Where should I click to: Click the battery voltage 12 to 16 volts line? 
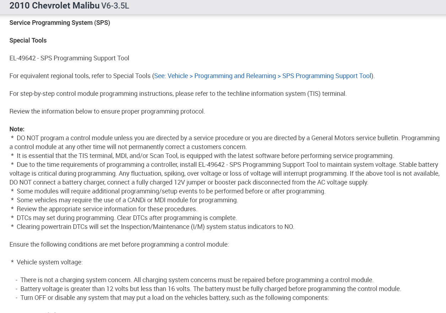211,289
